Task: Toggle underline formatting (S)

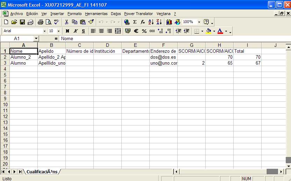Action: coord(83,31)
